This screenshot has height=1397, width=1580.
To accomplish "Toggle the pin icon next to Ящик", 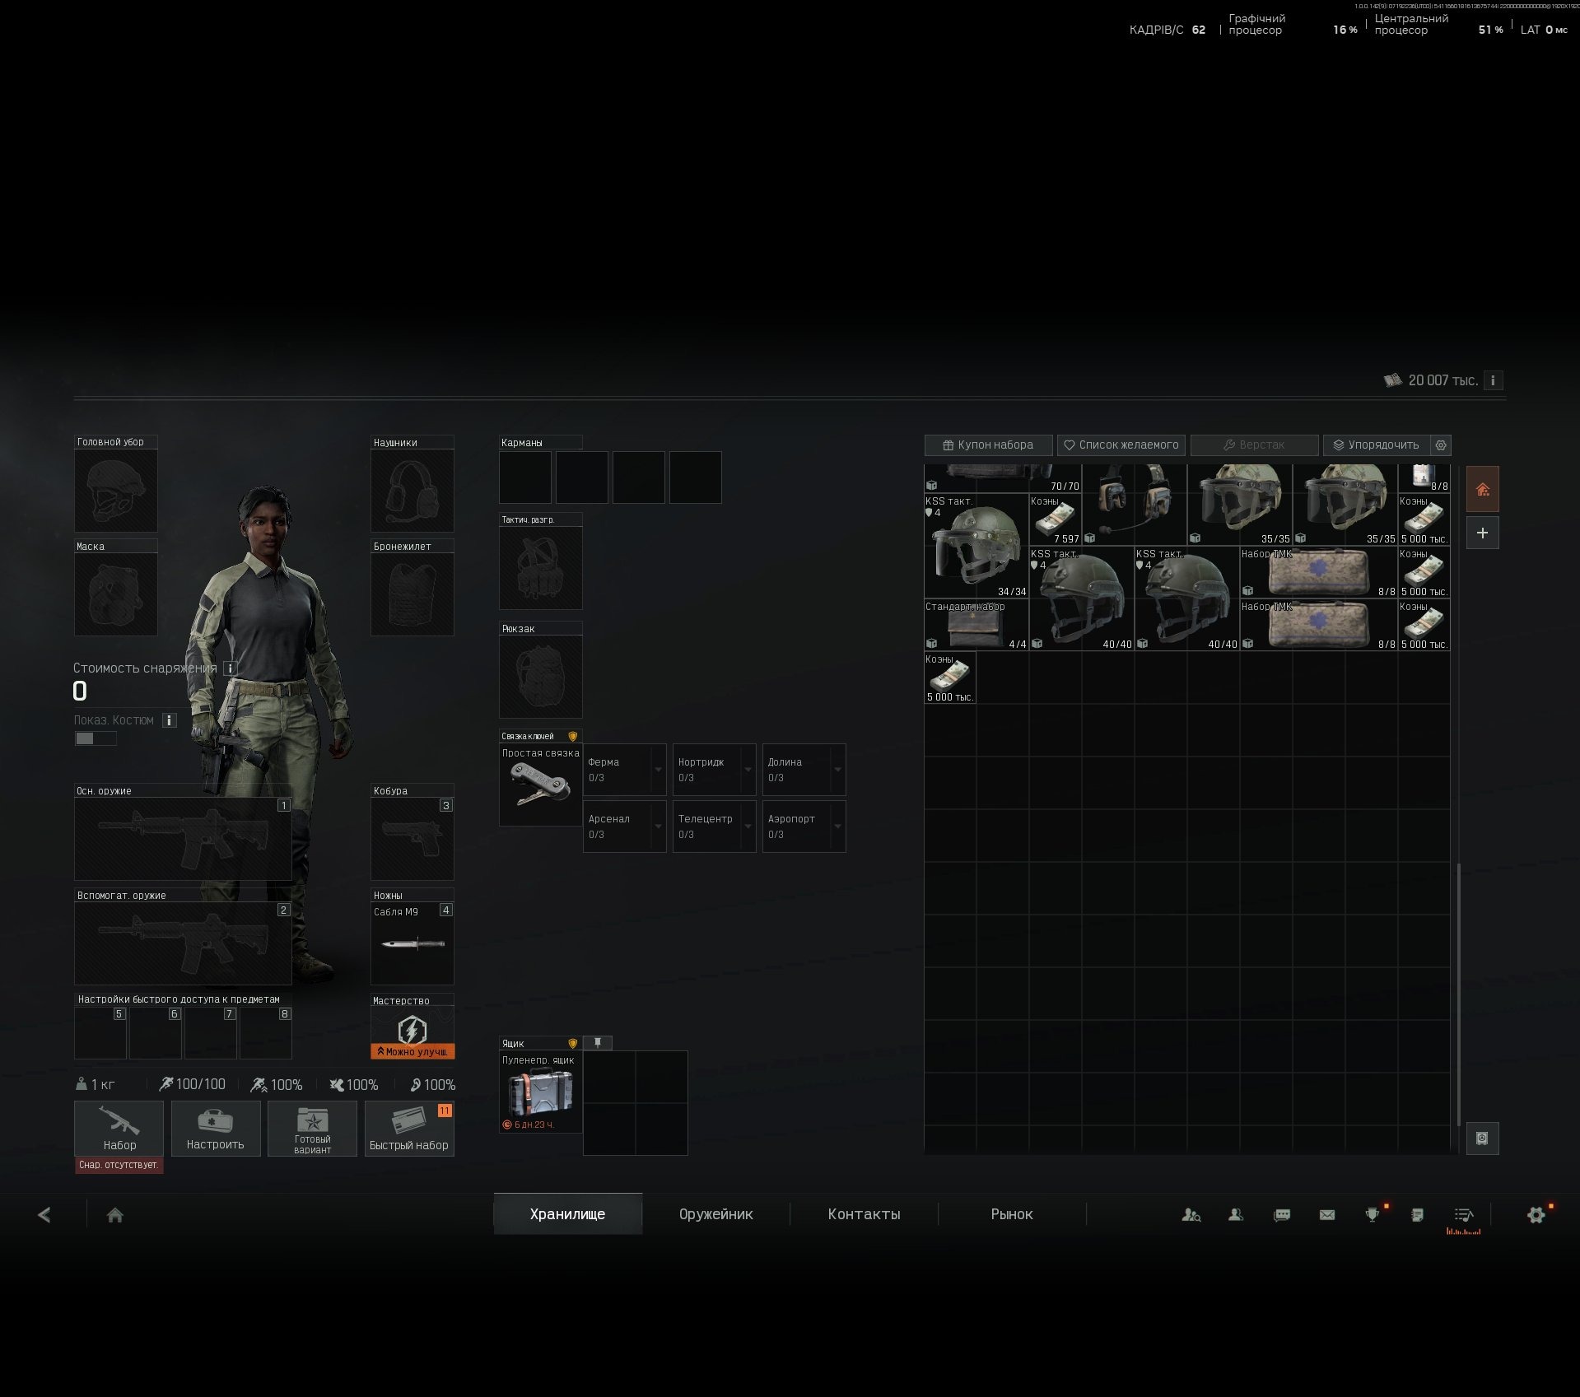I will pos(598,1043).
